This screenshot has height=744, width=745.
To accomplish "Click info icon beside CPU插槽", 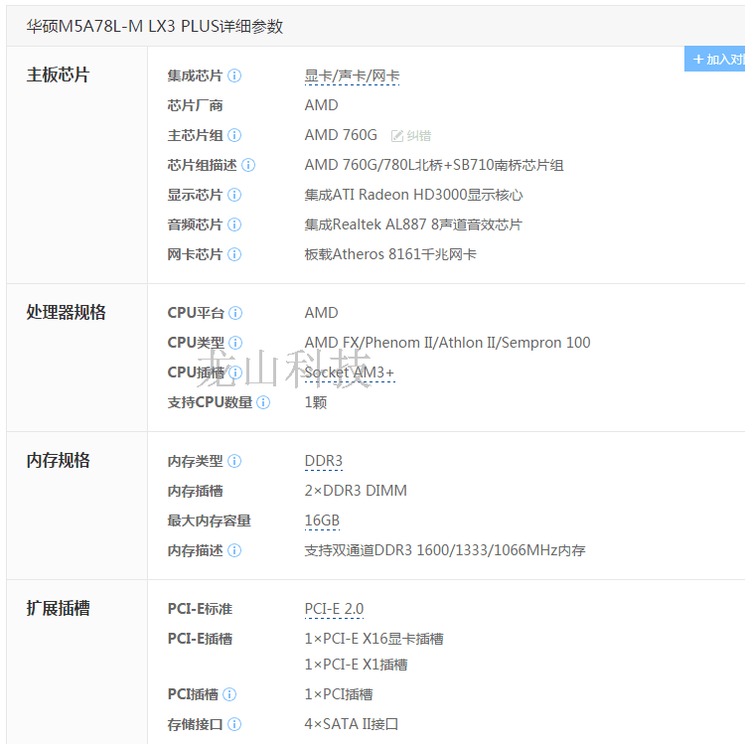I will 235,372.
